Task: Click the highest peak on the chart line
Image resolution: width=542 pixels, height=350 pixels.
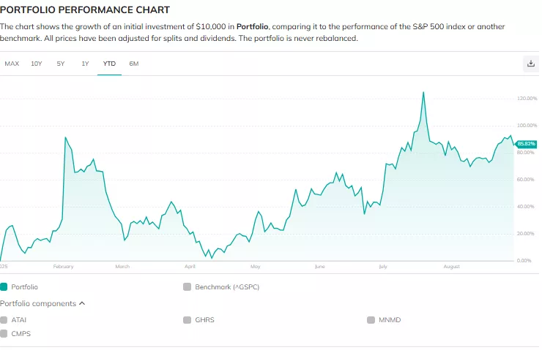Action: 423,93
